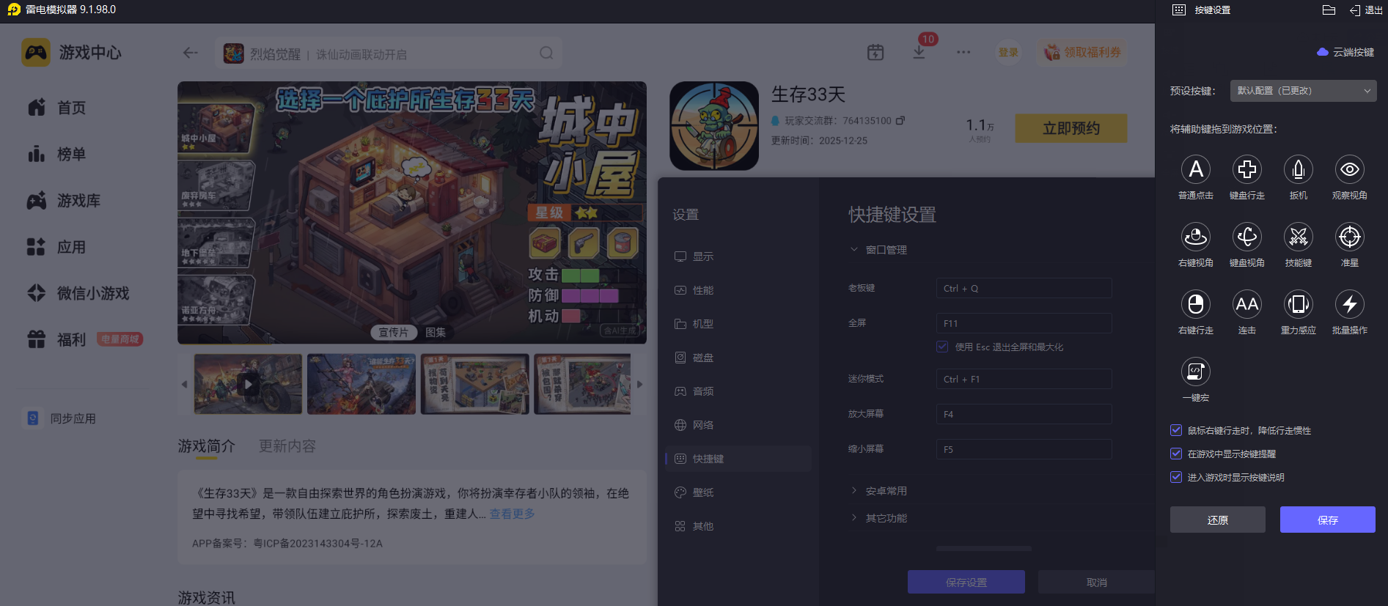Show next screenshot thumbnails with right arrow

[639, 384]
